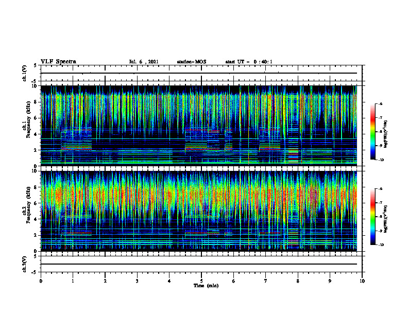Click the ch.1 spectrogram panel
Viewport: 408px width, 315px height.
click(x=199, y=126)
